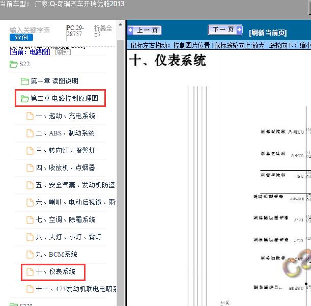Click page icon of 六、喇叭、电动后视镜

[30, 203]
